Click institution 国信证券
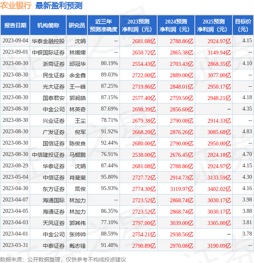 54,143
